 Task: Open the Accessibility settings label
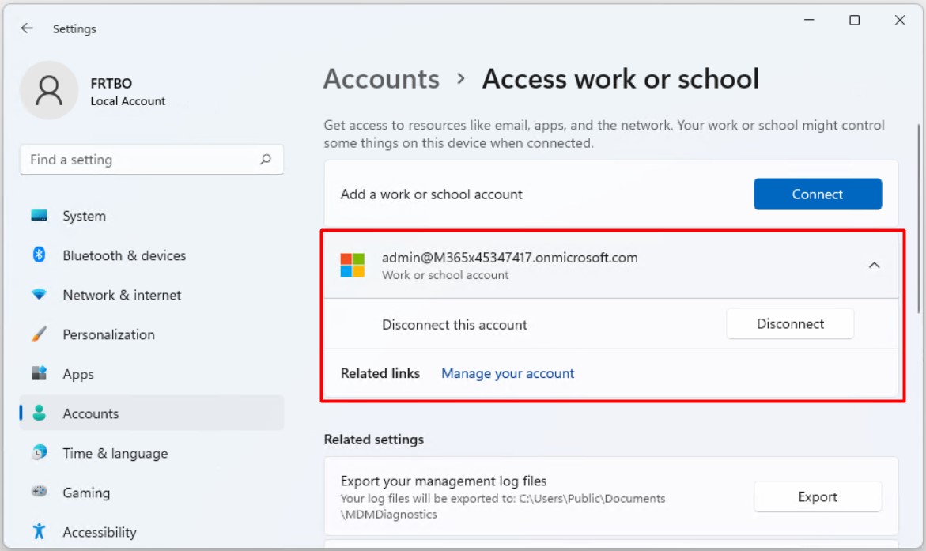[x=99, y=533]
